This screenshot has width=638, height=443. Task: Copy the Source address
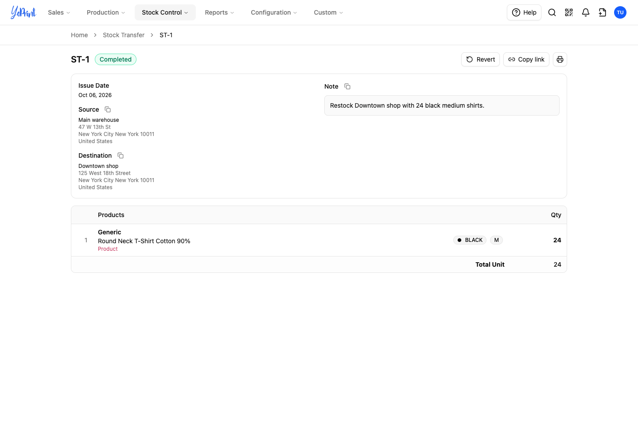[x=108, y=109]
